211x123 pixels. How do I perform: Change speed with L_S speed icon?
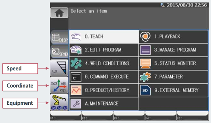tap(59, 68)
